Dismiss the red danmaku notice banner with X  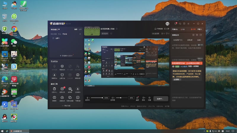201,63
